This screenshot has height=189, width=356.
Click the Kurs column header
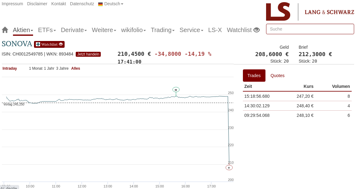tap(308, 86)
